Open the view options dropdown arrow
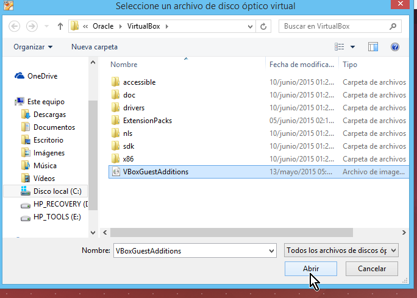 352,47
